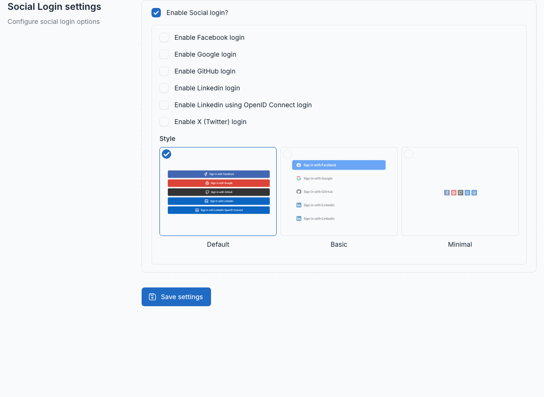
Task: Click the Save settings button
Action: 176,297
